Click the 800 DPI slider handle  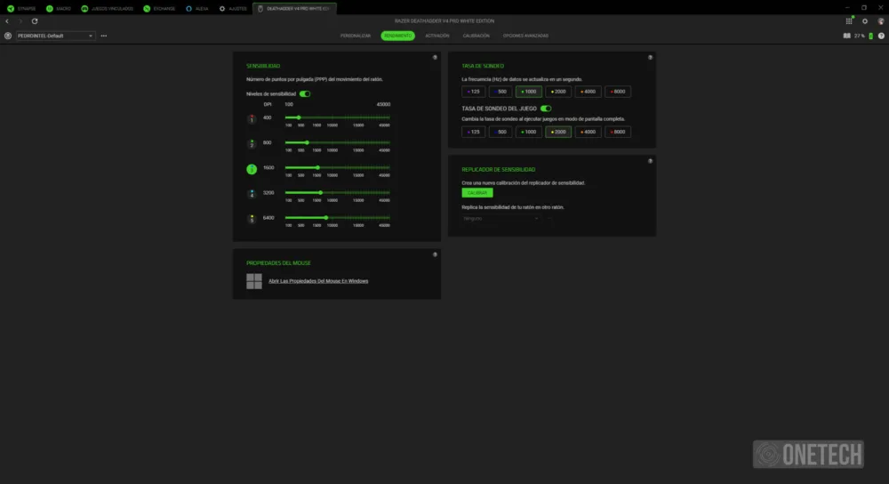pyautogui.click(x=307, y=142)
